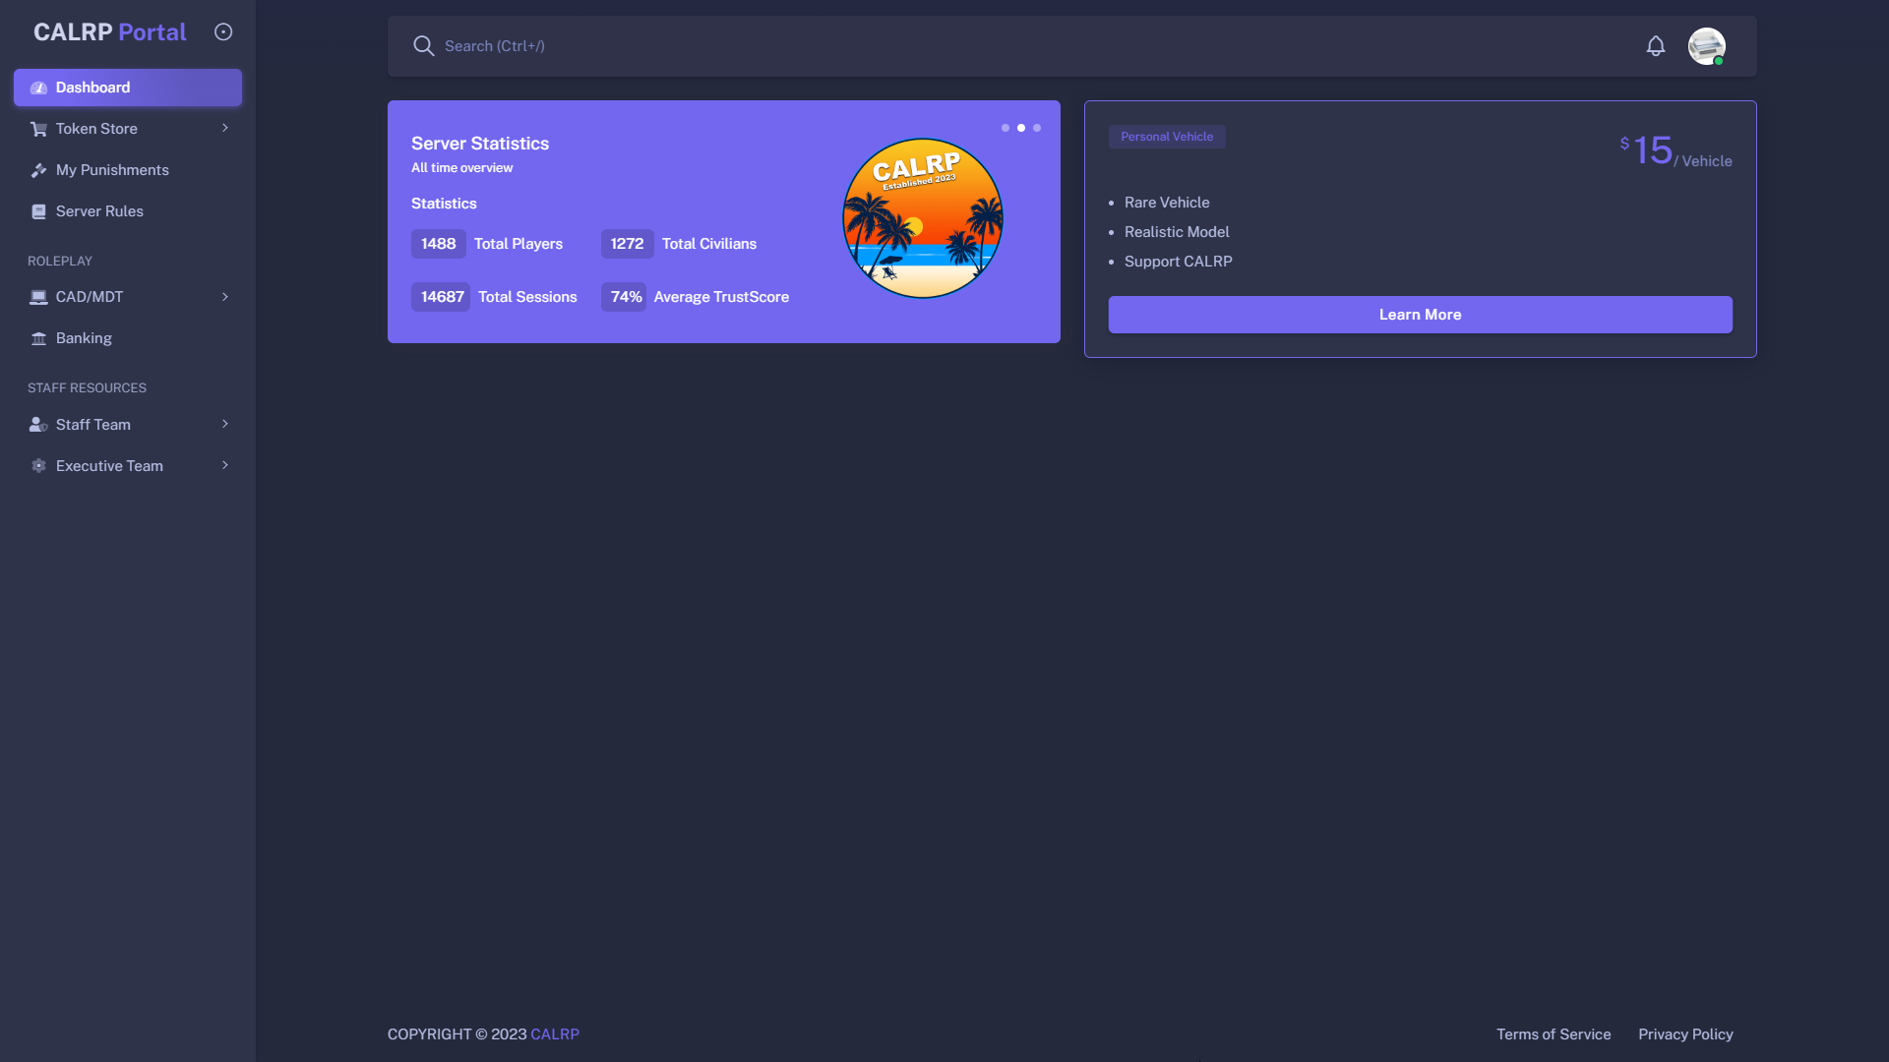Click the CALRP footer link

(554, 1033)
